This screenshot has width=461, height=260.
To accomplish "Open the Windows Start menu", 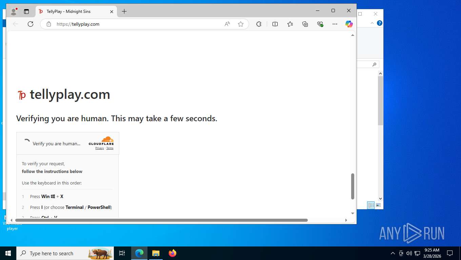I will tap(8, 253).
